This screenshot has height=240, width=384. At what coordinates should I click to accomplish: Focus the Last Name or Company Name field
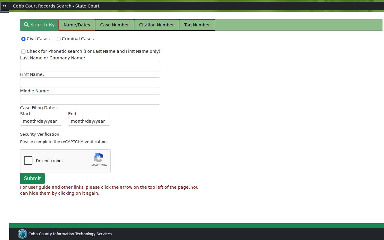pos(90,66)
